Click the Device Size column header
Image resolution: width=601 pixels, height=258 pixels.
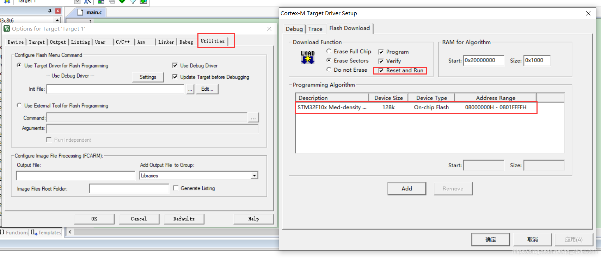[x=388, y=98]
